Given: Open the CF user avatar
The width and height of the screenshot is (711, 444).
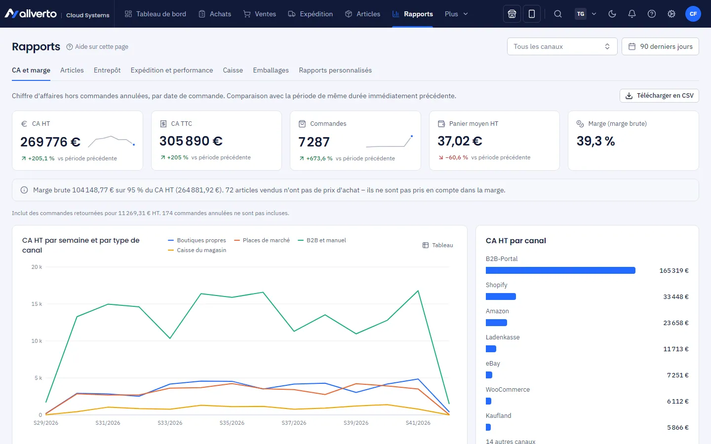Looking at the screenshot, I should 693,14.
